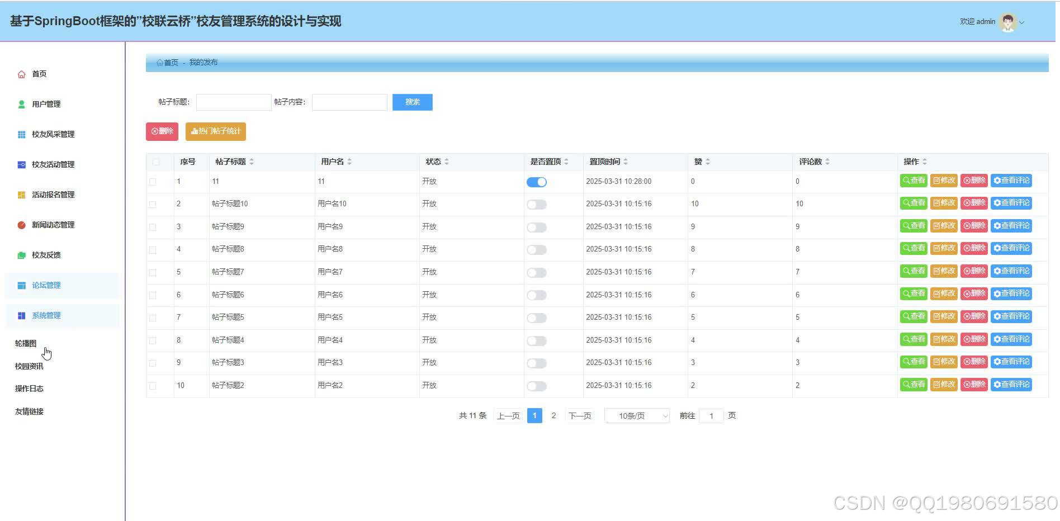Open 热门帖子统计 statistics
Screen dimensions: 1060x521
pyautogui.click(x=216, y=131)
